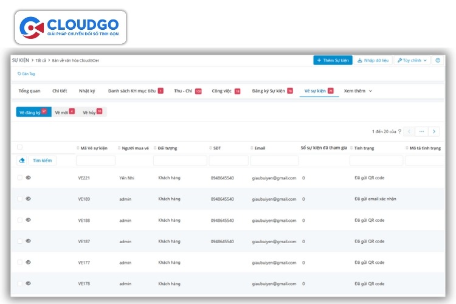Screen dimensions: 456x304
Task: Switch to the Tổng quan tab
Action: coord(30,91)
